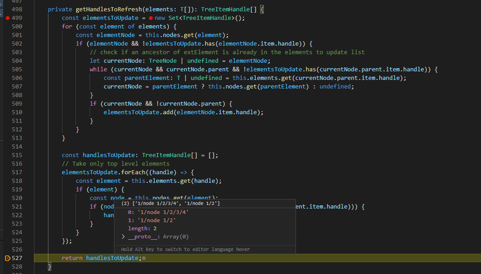The width and height of the screenshot is (481, 274).
Task: Remove the breakpoint beside line number 499
Action: pos(8,18)
